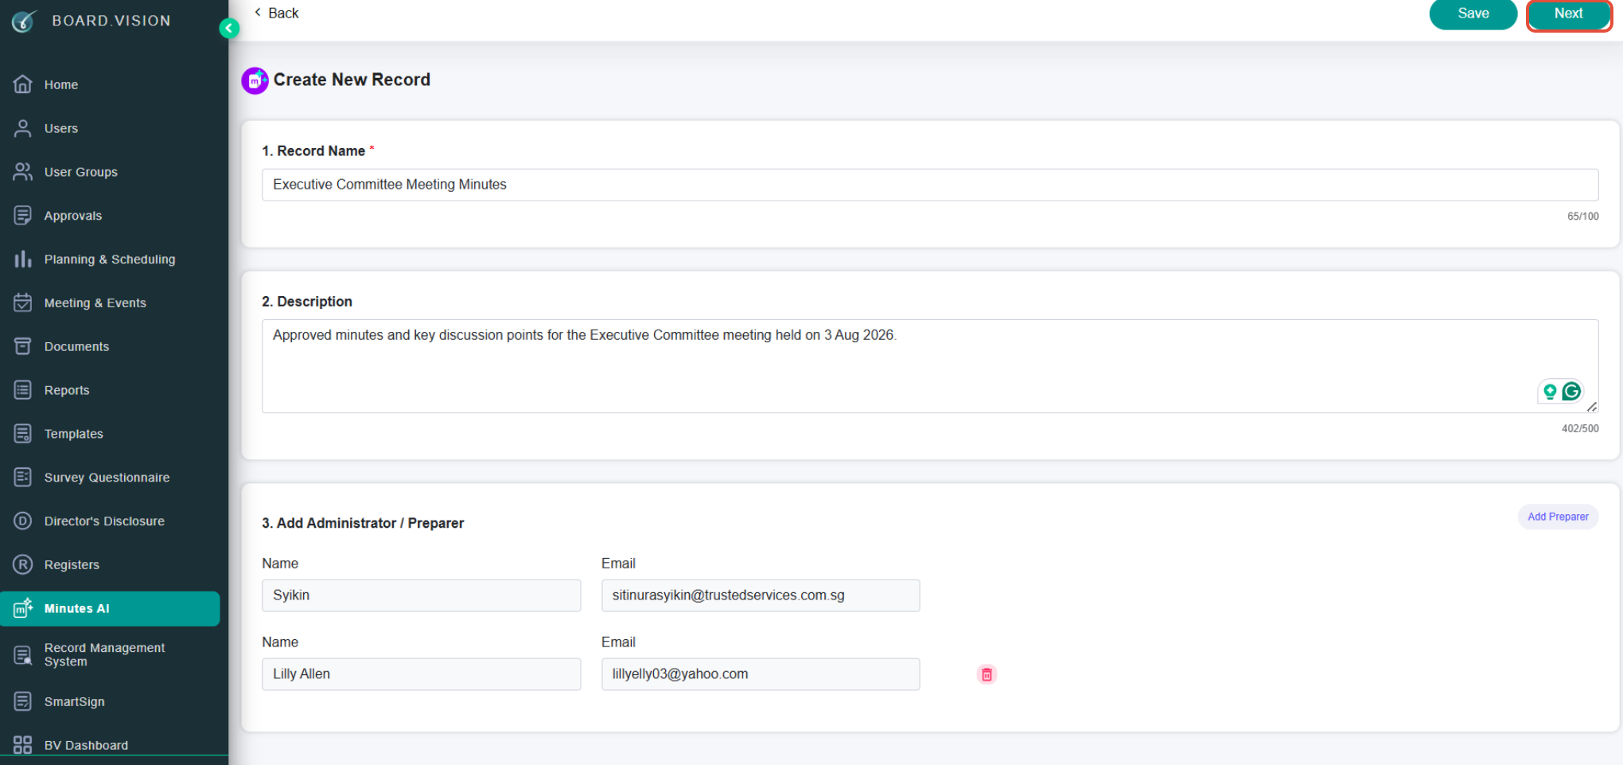
Task: Click the Director's Disclosure D icon
Action: click(x=23, y=521)
